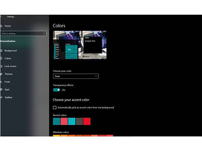The height and width of the screenshot is (151, 202).
Task: Click the search magnifier icon
Action: [44, 33]
